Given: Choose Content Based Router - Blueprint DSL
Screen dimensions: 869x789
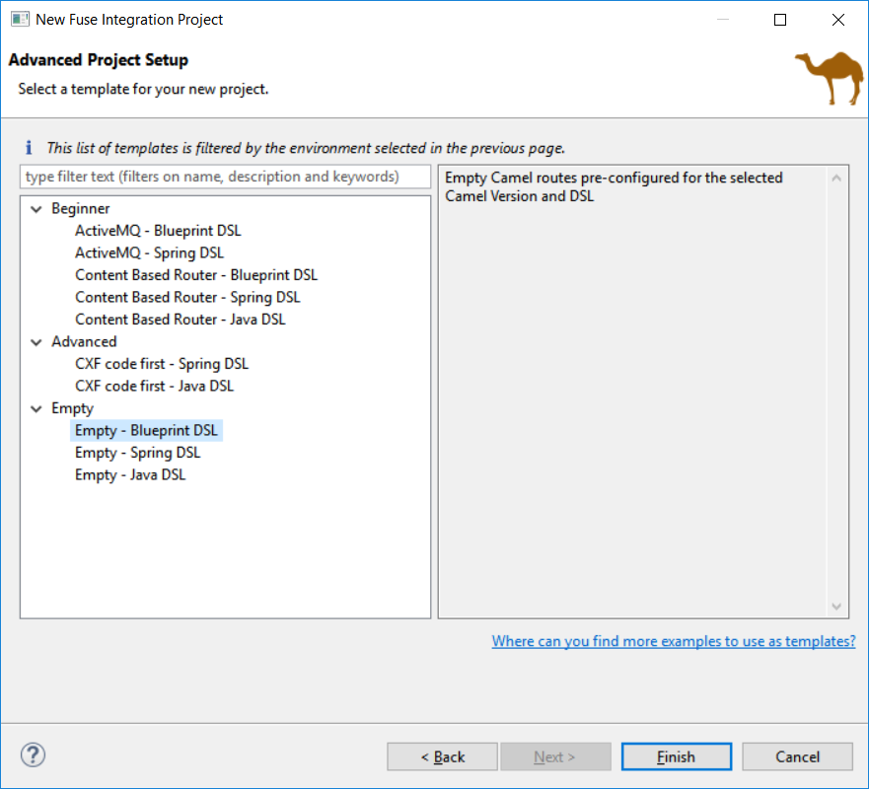Looking at the screenshot, I should pos(196,275).
